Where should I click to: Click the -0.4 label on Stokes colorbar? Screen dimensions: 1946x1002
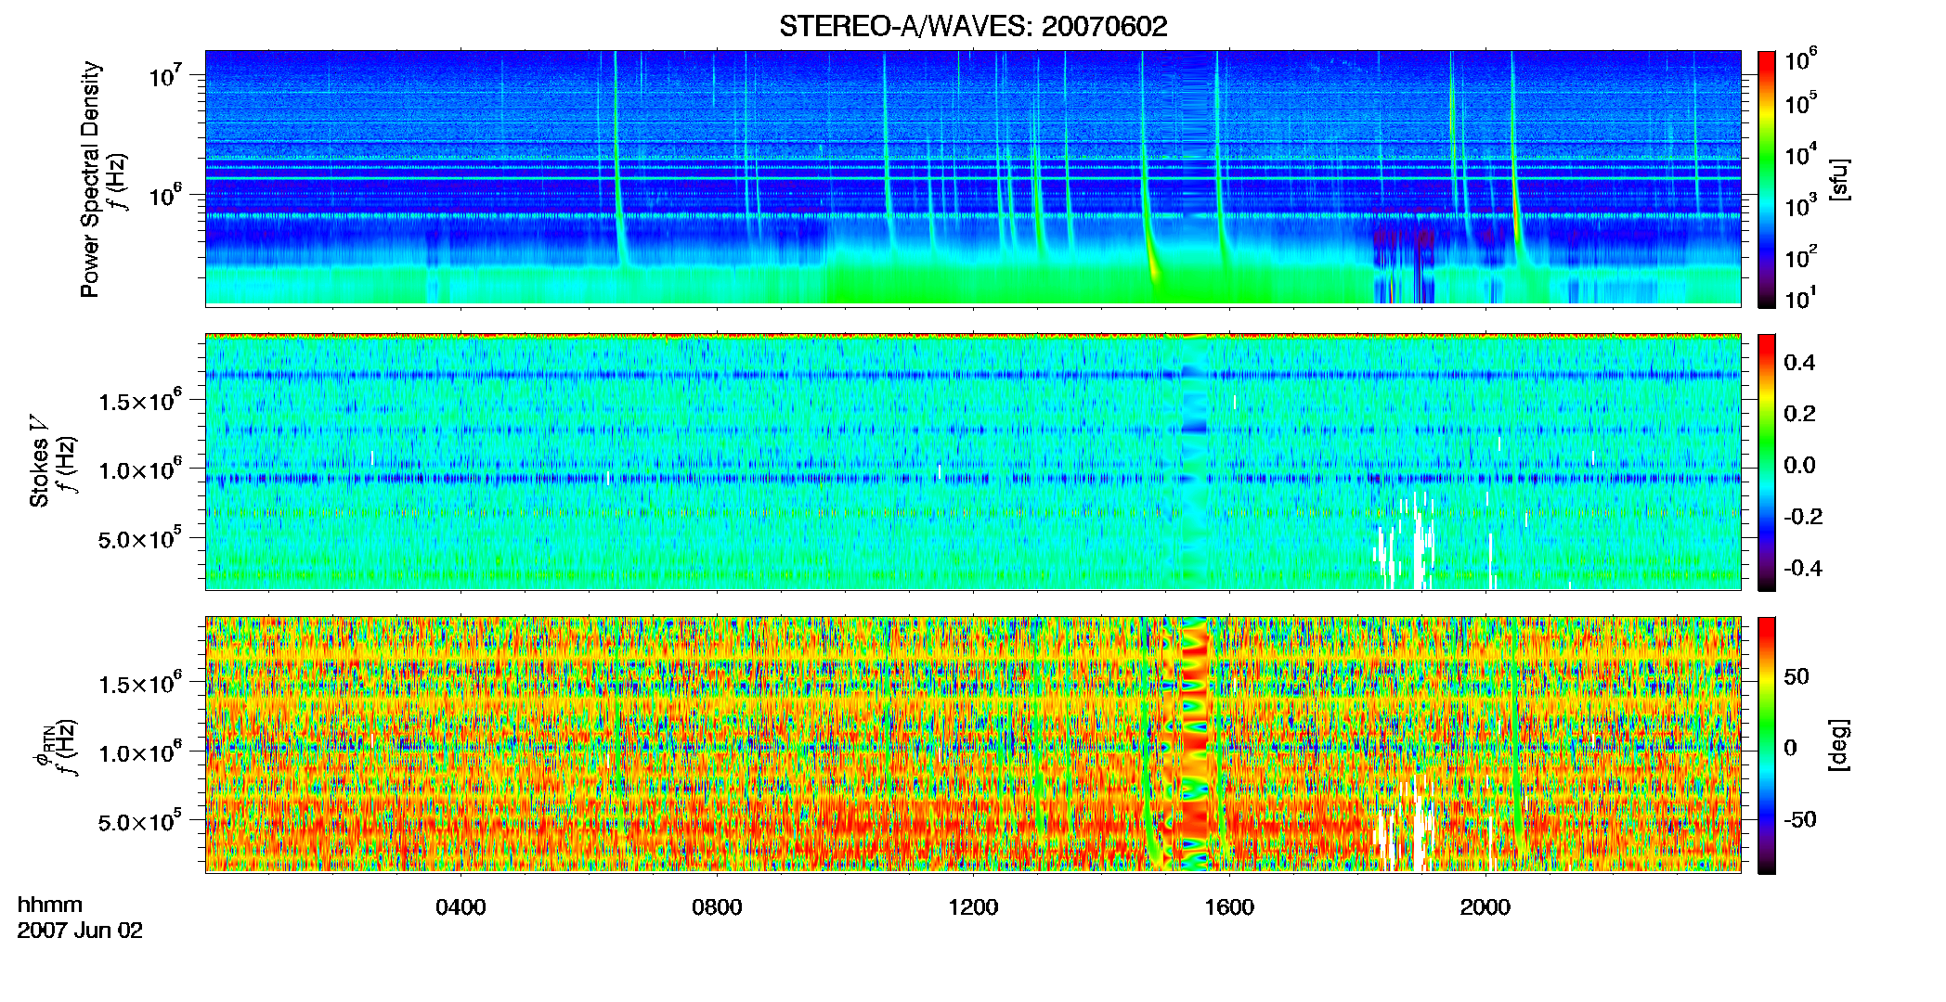point(1803,569)
